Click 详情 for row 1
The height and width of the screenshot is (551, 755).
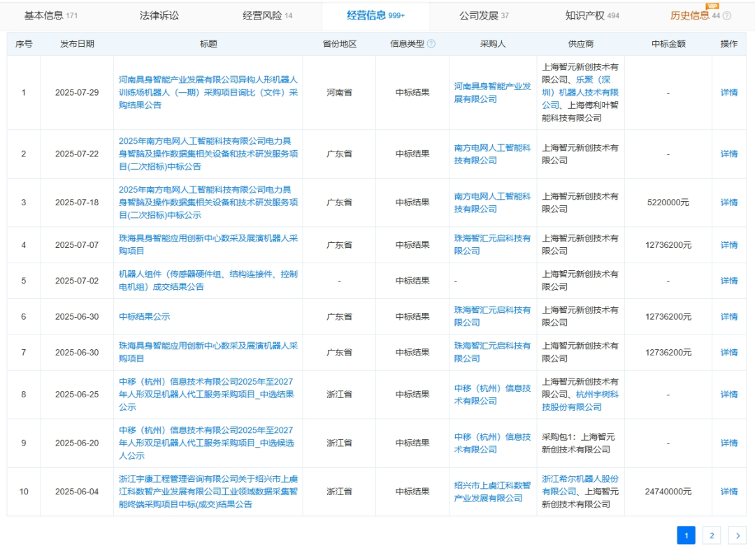(729, 92)
